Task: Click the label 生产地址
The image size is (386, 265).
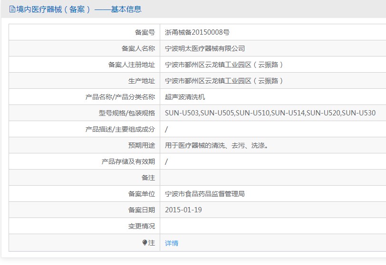Action: point(142,81)
